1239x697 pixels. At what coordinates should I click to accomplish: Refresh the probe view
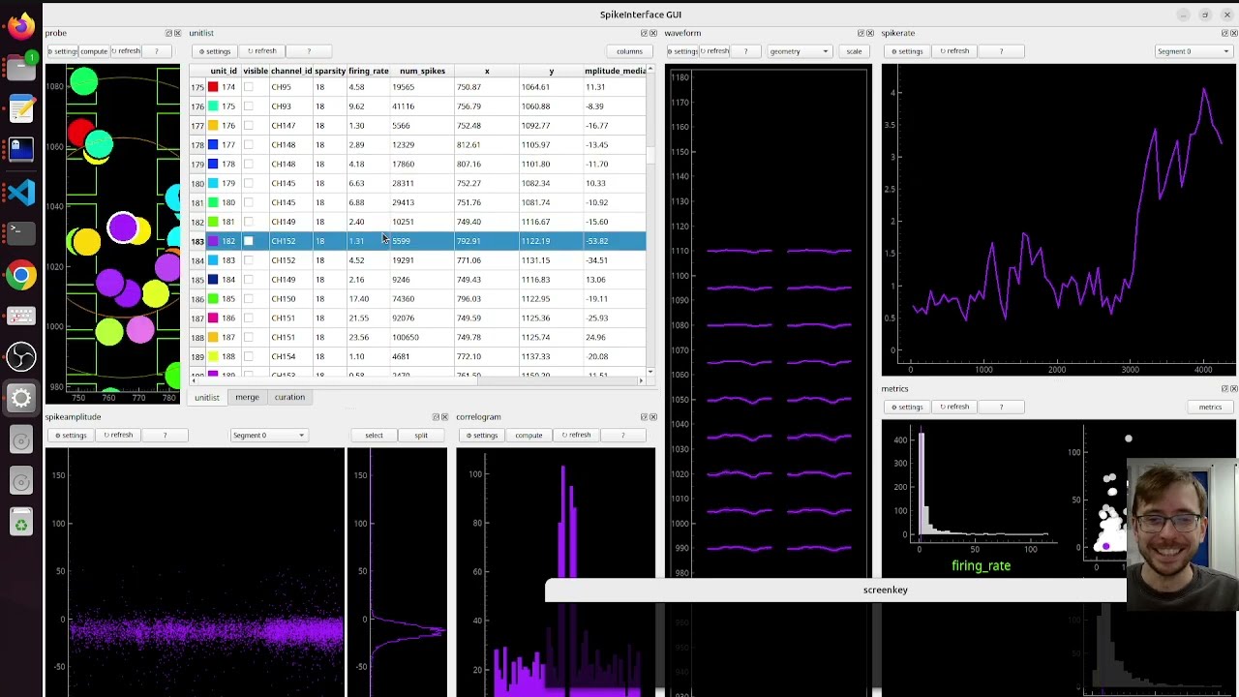point(126,51)
